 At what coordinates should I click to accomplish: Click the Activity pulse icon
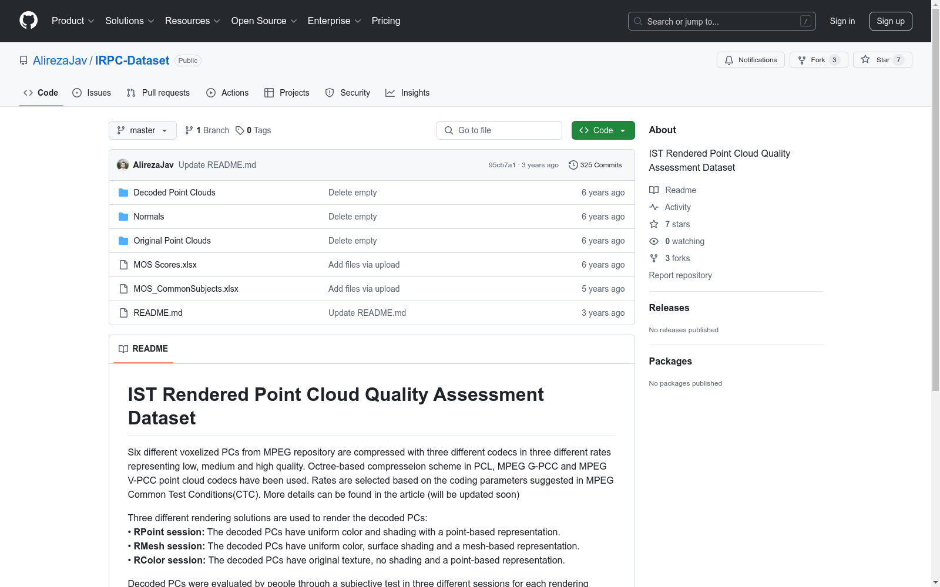tap(654, 207)
